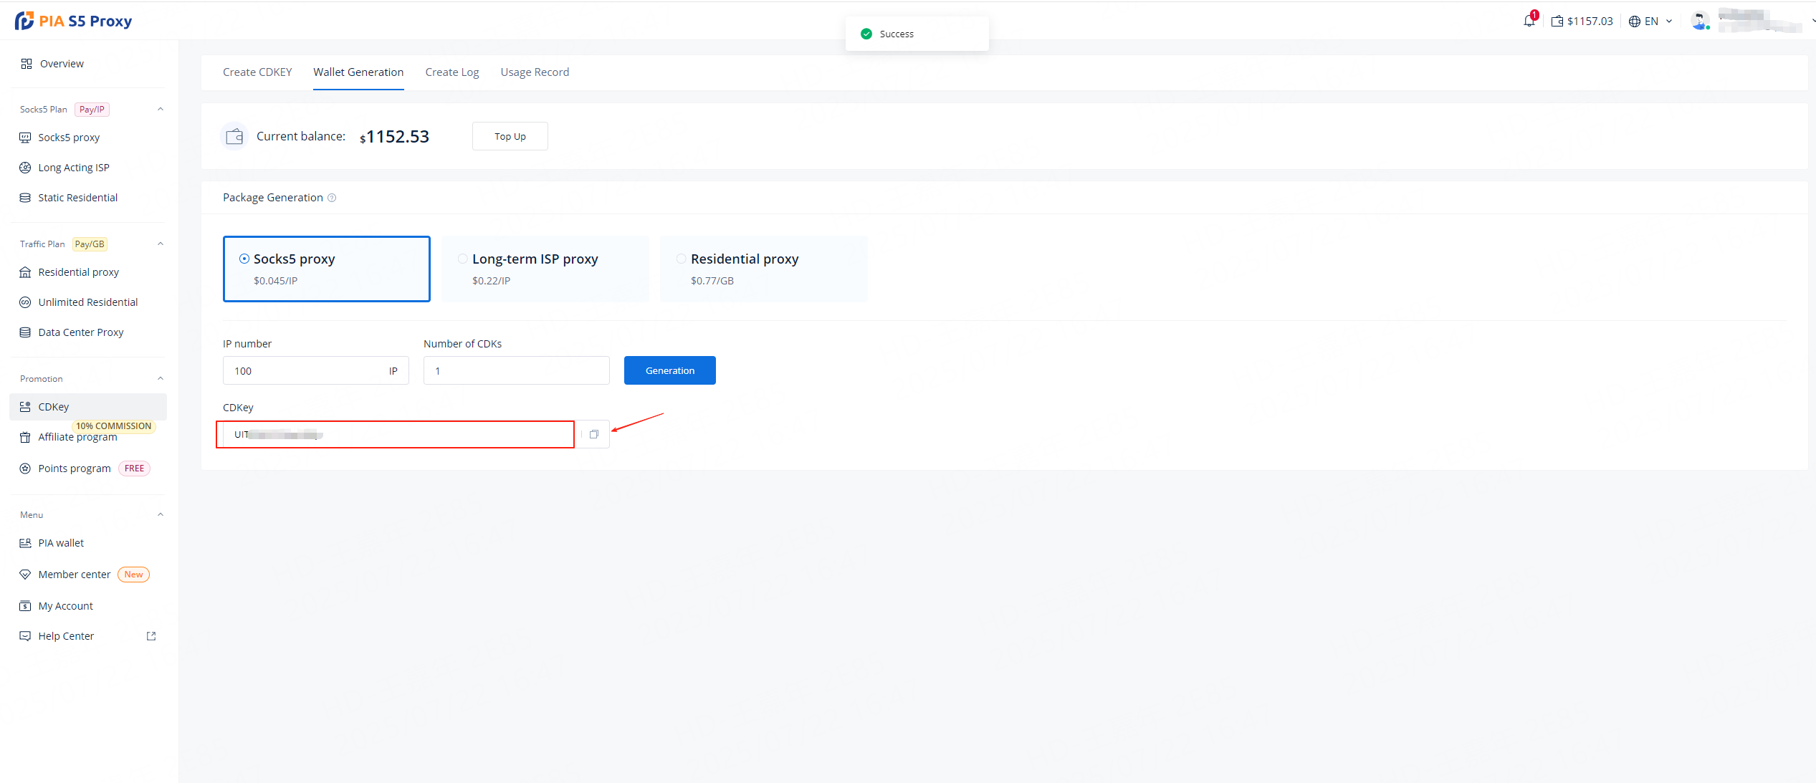Click the Top Up button
Image resolution: width=1816 pixels, height=783 pixels.
tap(510, 136)
